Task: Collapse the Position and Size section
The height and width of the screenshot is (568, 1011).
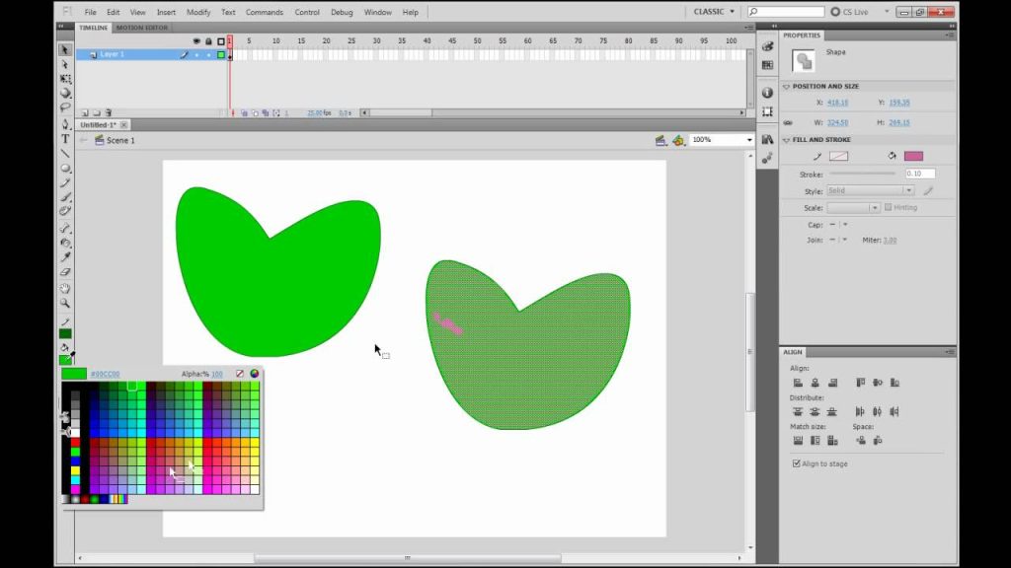Action: click(787, 87)
